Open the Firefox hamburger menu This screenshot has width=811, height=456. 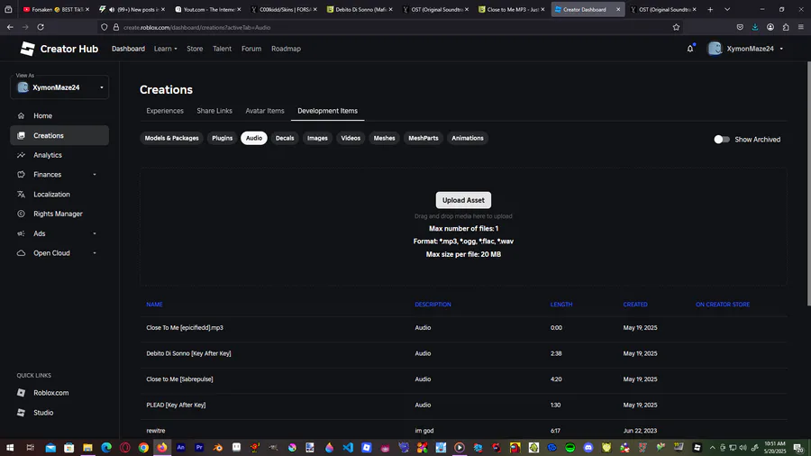tap(801, 27)
